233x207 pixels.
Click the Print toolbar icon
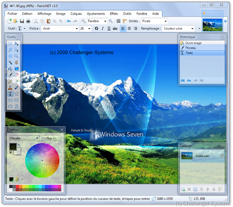(28, 21)
